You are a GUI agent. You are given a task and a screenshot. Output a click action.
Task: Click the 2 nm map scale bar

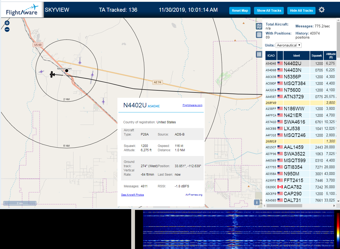coord(20,203)
